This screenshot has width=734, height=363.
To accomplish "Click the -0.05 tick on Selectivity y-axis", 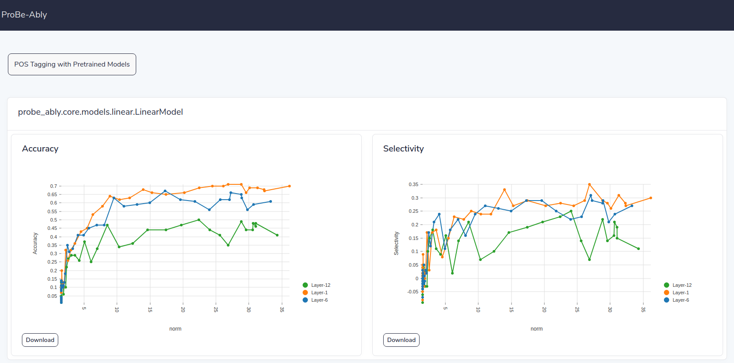I will [x=413, y=292].
